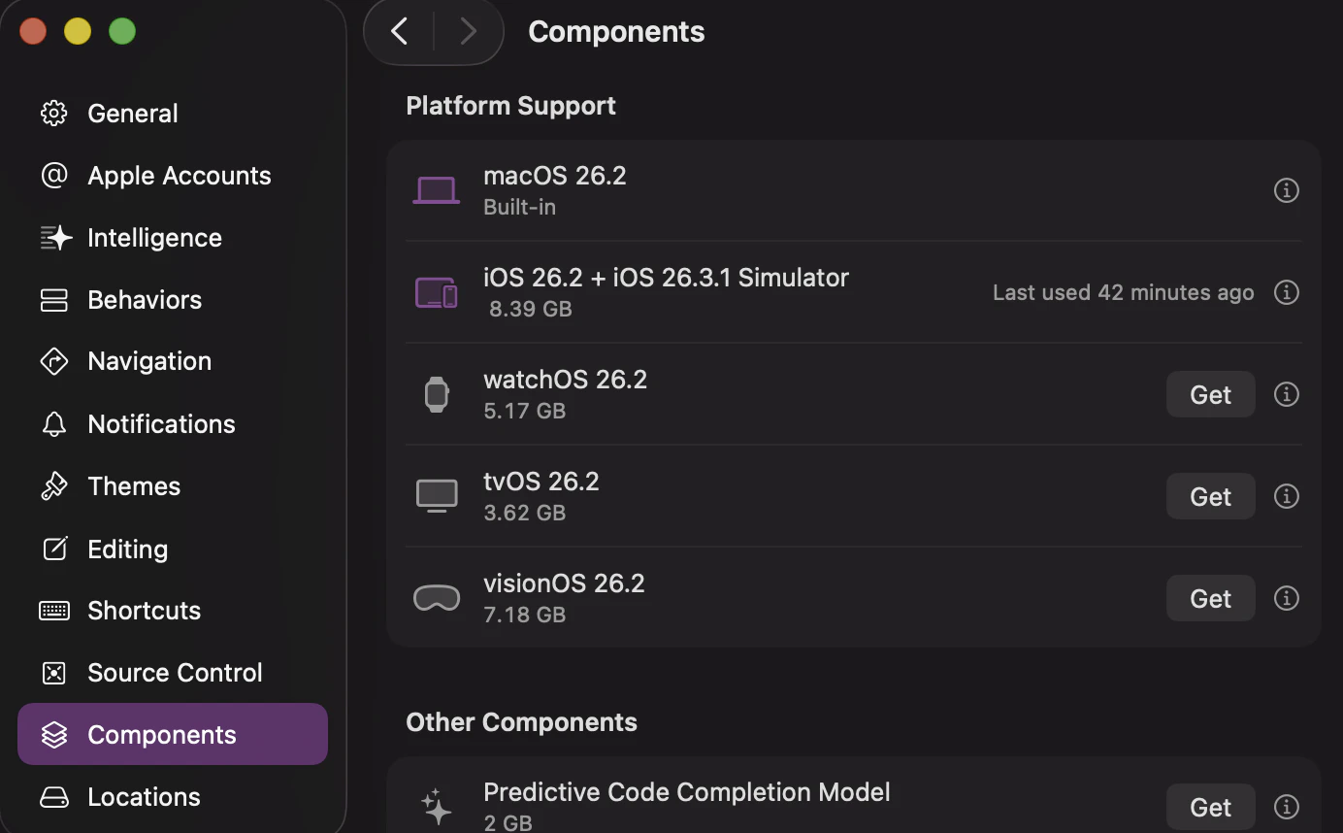Click the Intelligence sparkle icon

point(55,238)
